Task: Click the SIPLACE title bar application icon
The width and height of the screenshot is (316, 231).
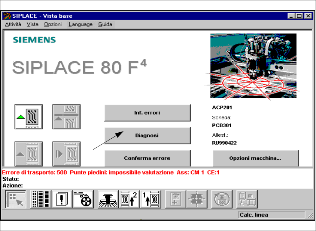Action: tap(7, 16)
